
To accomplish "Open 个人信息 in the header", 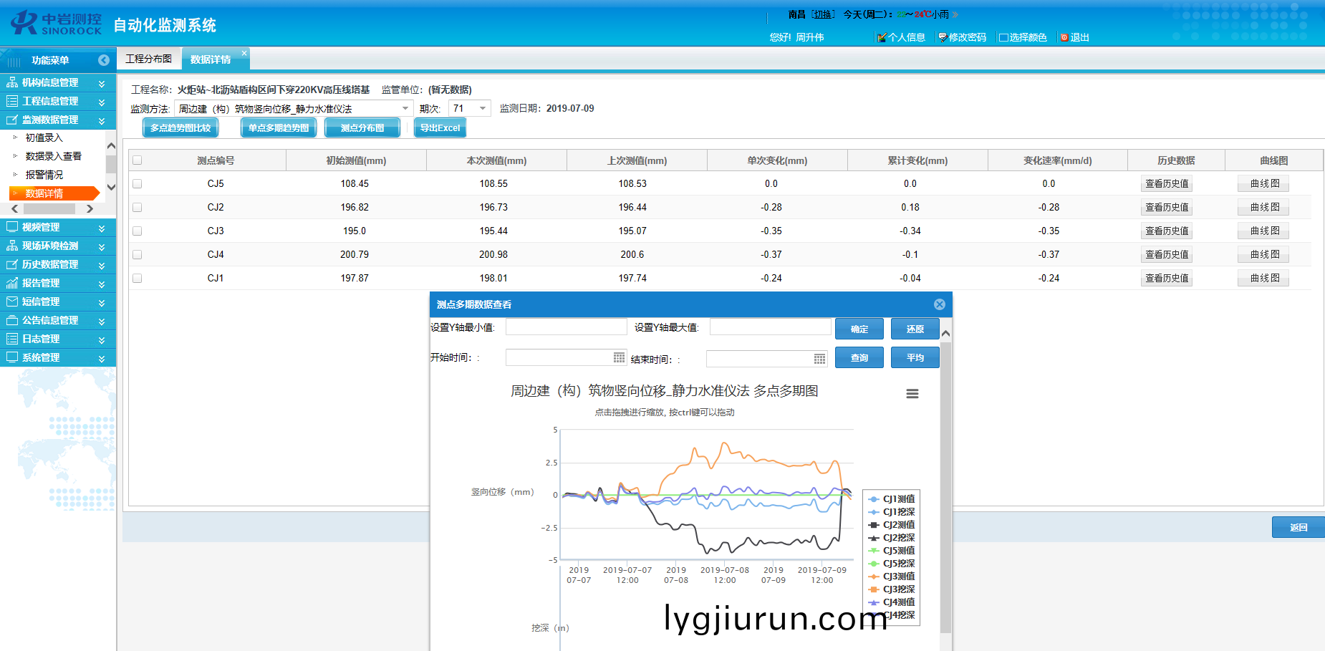I will click(x=901, y=37).
